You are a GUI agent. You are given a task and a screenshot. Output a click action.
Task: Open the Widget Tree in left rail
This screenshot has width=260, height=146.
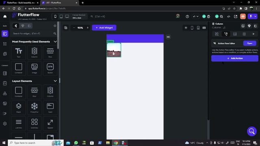[x=5, y=44]
